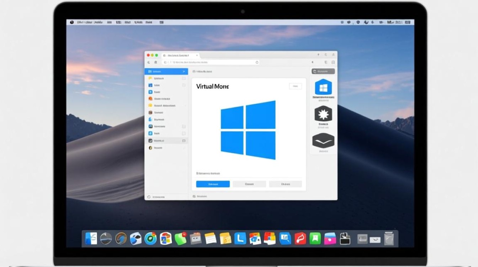Expand the blue highlighted sidebar item's chevron
478x267 pixels.
(x=184, y=72)
